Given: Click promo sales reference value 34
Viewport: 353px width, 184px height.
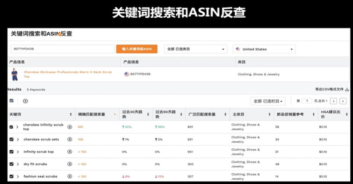Looking at the screenshot, I should point(277,140).
